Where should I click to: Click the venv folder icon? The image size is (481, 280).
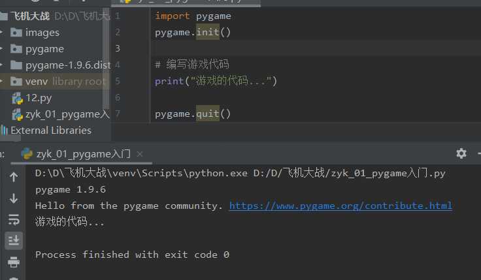coord(16,82)
